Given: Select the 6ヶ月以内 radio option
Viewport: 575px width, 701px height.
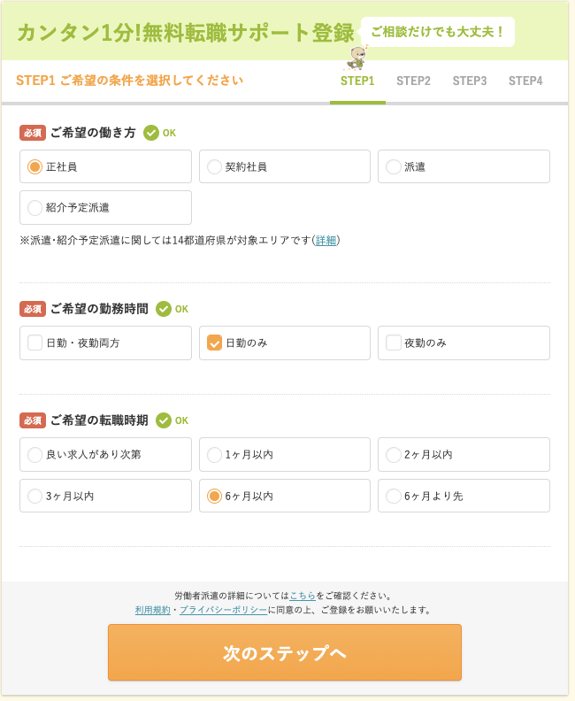Looking at the screenshot, I should tap(285, 496).
